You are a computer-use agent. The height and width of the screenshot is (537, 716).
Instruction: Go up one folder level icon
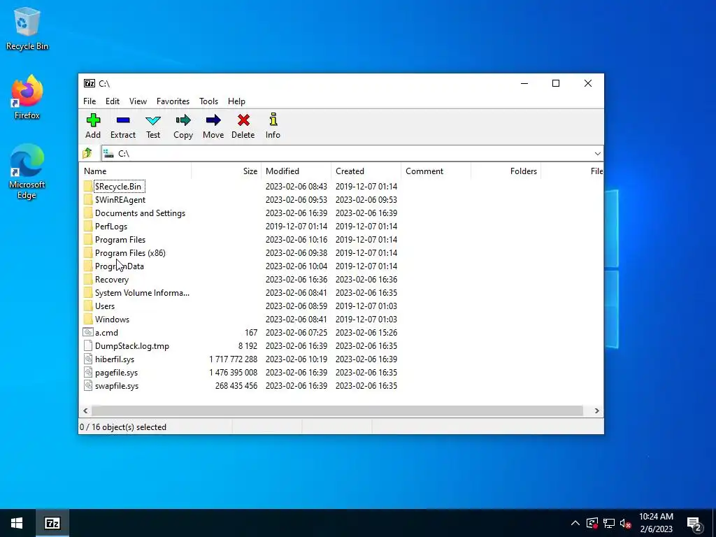(87, 153)
